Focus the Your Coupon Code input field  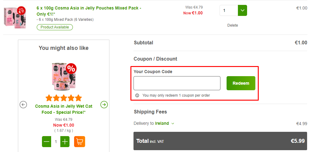click(x=177, y=83)
